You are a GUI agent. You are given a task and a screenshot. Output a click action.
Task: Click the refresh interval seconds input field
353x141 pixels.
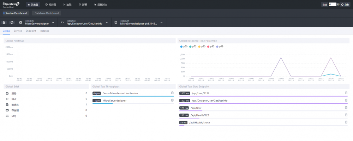point(332,5)
